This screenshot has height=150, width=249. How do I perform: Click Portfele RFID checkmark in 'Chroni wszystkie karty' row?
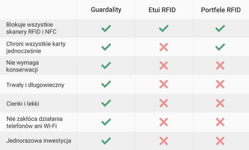[x=220, y=47]
